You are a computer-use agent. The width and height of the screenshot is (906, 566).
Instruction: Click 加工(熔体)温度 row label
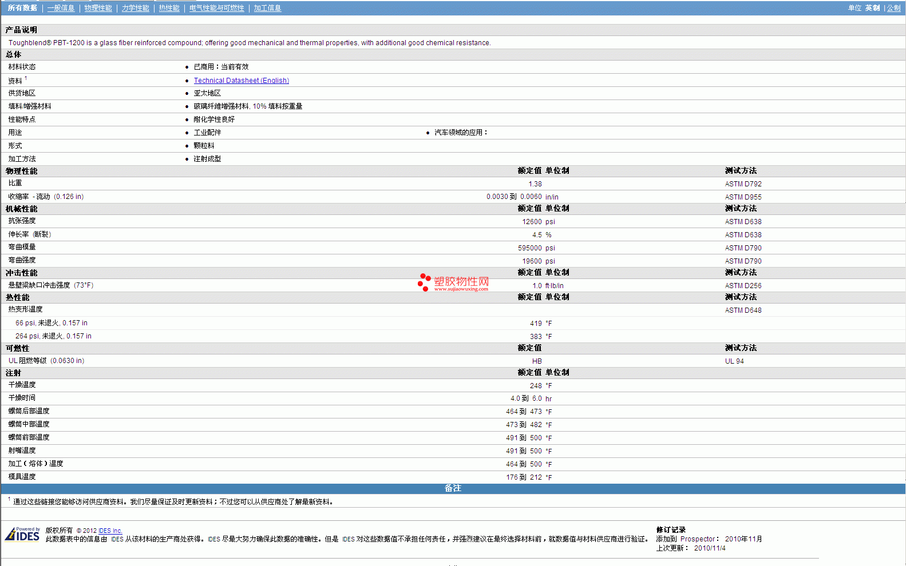(x=35, y=464)
